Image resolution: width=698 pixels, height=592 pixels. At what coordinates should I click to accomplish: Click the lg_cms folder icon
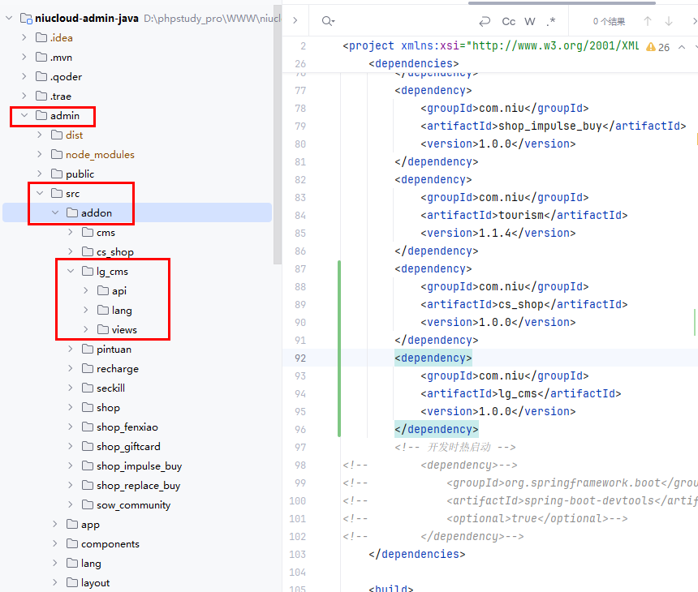coord(88,272)
